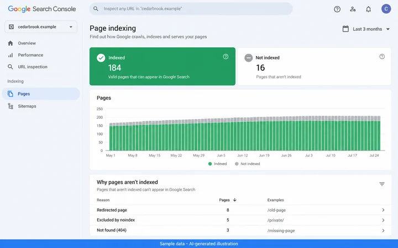The image size is (398, 248).
Task: Open the Last 3 months date dropdown arrow
Action: (388, 29)
